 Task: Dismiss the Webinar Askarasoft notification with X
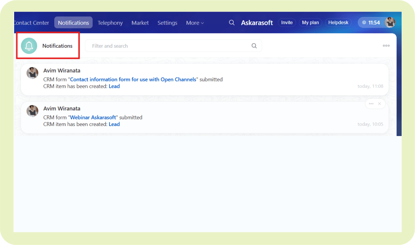379,104
